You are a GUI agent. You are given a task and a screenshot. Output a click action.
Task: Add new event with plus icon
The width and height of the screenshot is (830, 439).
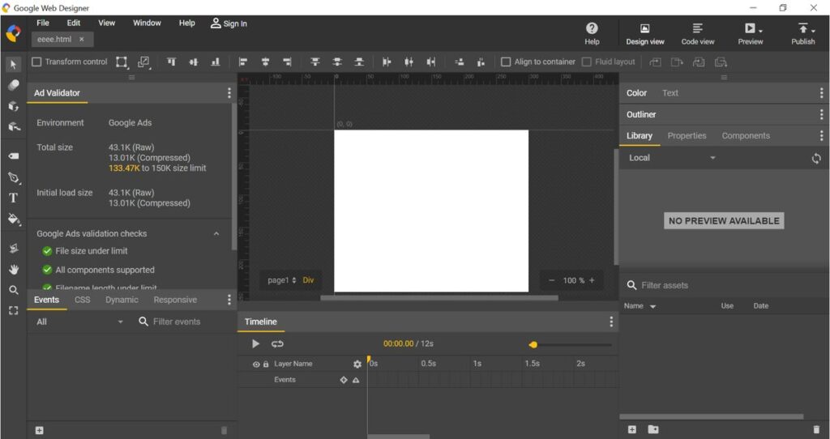point(39,430)
